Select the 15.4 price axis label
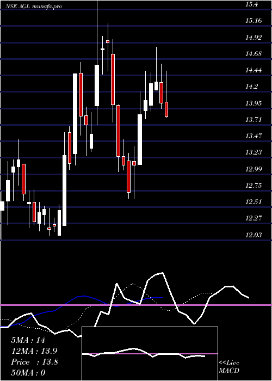 tap(251, 4)
